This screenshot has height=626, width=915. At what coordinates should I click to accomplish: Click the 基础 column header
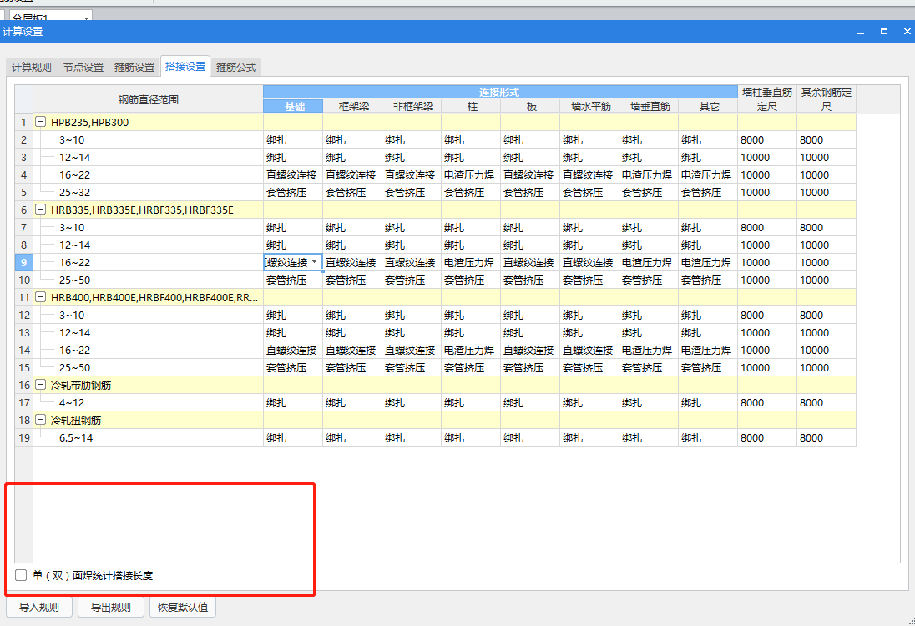[x=293, y=106]
